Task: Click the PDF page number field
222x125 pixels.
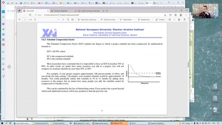Action: 25,19
